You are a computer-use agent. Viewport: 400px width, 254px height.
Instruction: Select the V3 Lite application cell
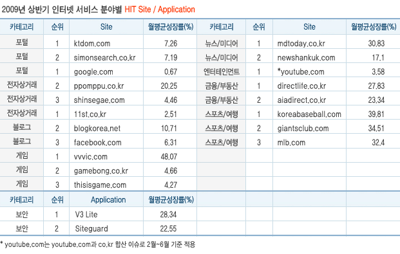86,215
